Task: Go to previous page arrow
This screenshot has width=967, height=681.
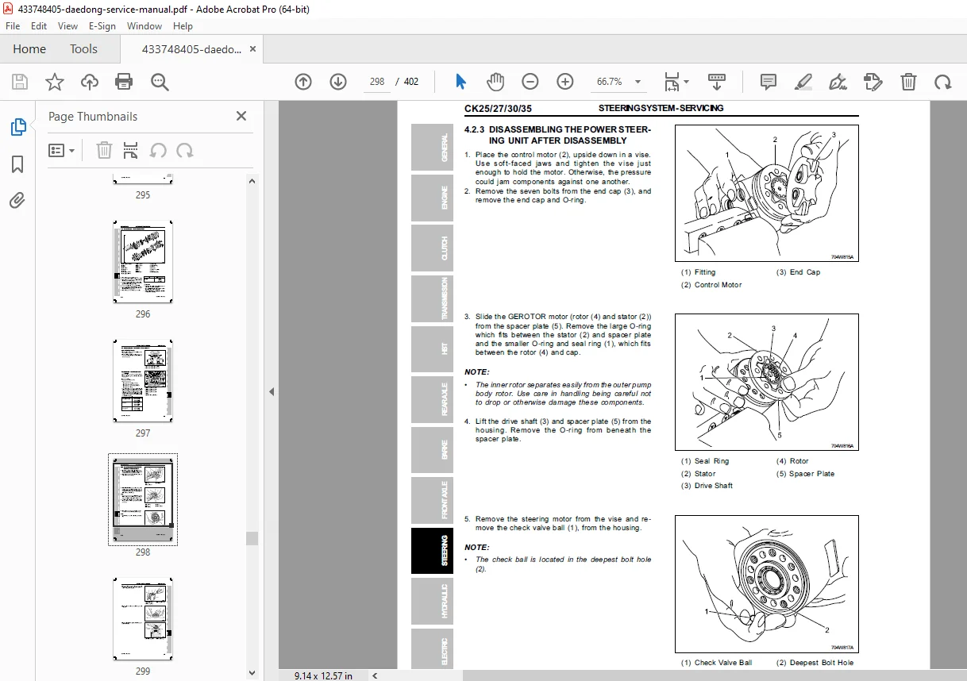Action: coord(302,82)
